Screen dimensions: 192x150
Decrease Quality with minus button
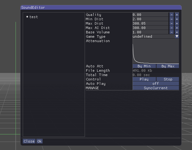(171, 15)
